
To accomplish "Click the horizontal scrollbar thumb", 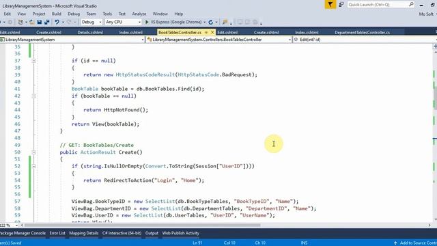I will click(143, 225).
